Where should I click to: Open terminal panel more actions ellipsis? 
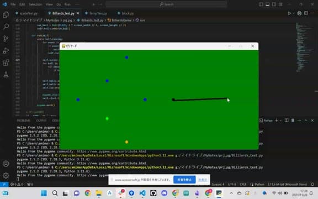point(299,121)
